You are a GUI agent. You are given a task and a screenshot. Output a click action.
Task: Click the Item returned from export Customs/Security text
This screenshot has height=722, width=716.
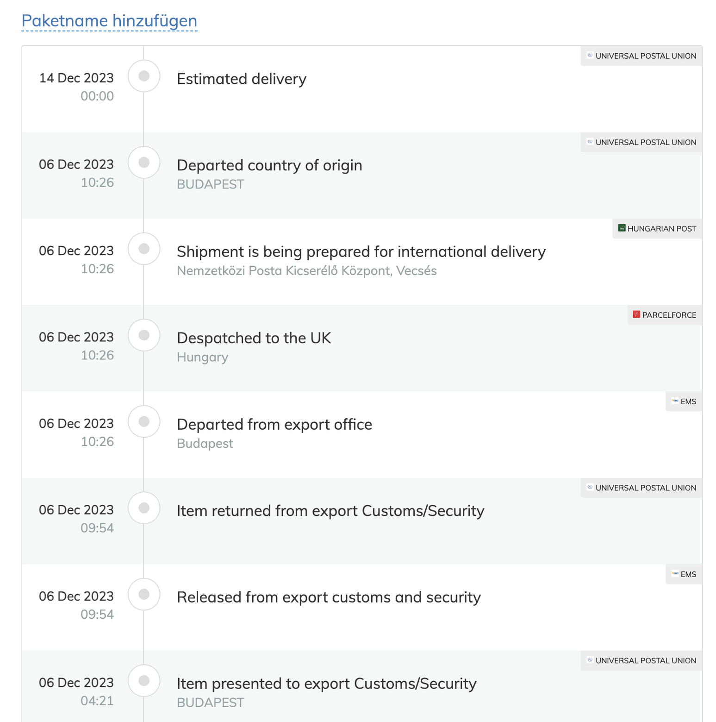330,511
